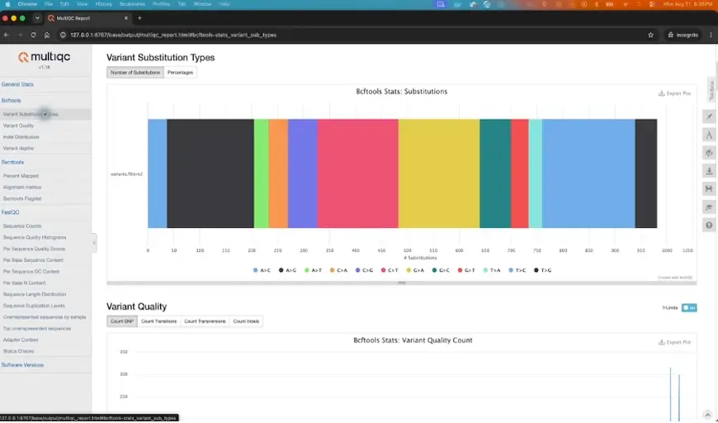Click the address bar URL field
The image size is (718, 423).
(x=173, y=35)
